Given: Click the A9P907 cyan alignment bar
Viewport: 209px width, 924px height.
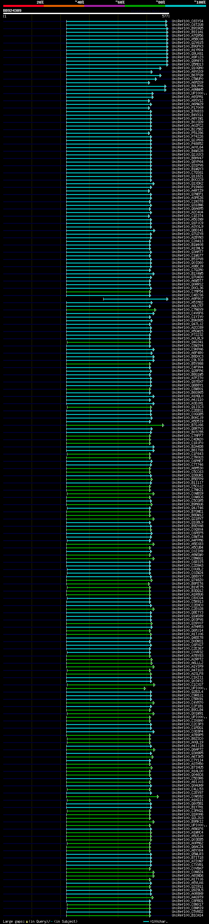Looking at the screenshot, I should [136, 299].
